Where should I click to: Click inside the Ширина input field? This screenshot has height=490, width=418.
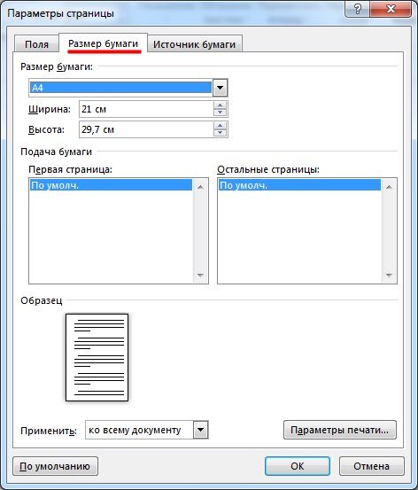click(146, 109)
